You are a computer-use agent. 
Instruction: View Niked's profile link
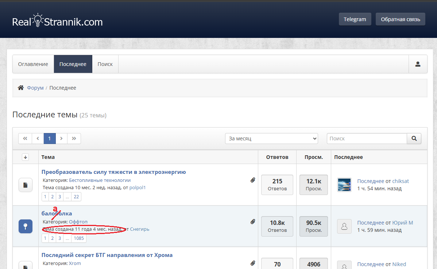pyautogui.click(x=399, y=264)
